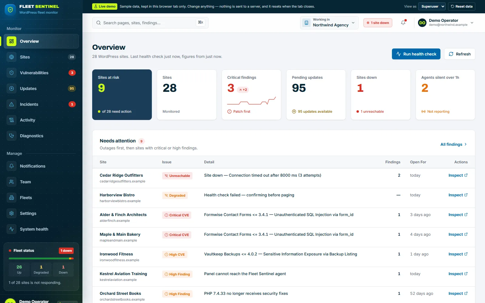Click the DO user avatar
Screen dimensions: 485x303
point(422,23)
